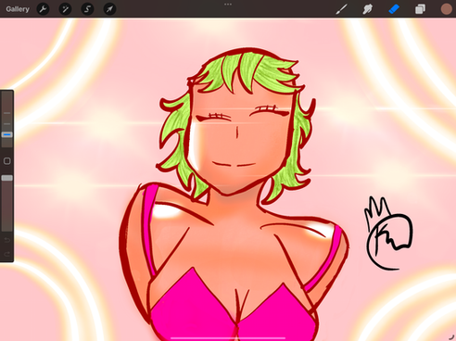Image resolution: width=456 pixels, height=341 pixels.
Task: Open the brown active color swatch
Action: point(446,9)
